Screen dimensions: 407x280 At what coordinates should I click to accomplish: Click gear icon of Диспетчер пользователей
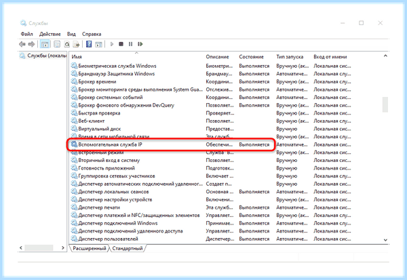tap(74, 239)
